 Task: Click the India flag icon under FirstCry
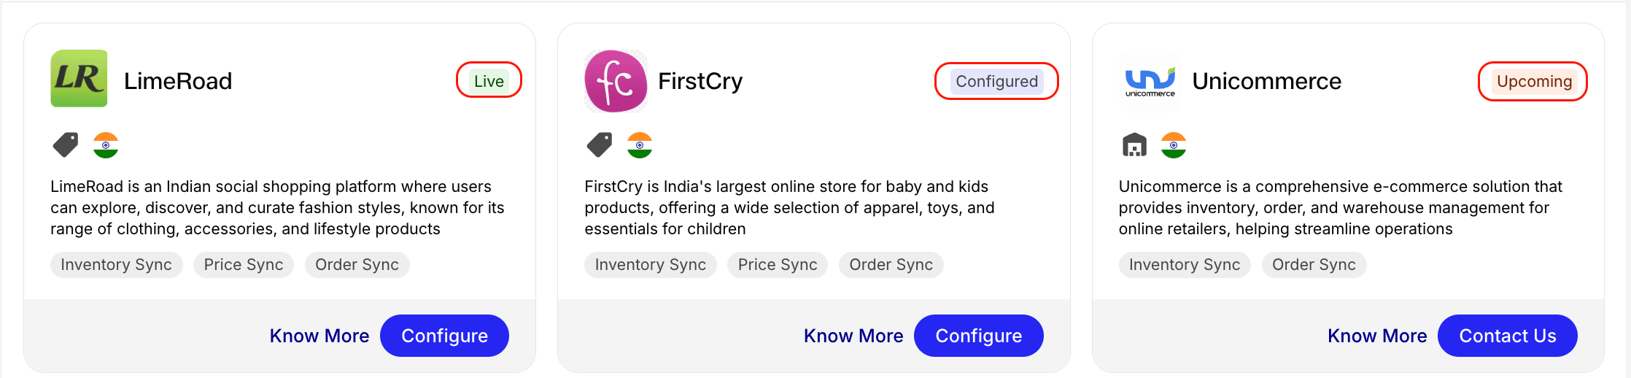pyautogui.click(x=640, y=145)
